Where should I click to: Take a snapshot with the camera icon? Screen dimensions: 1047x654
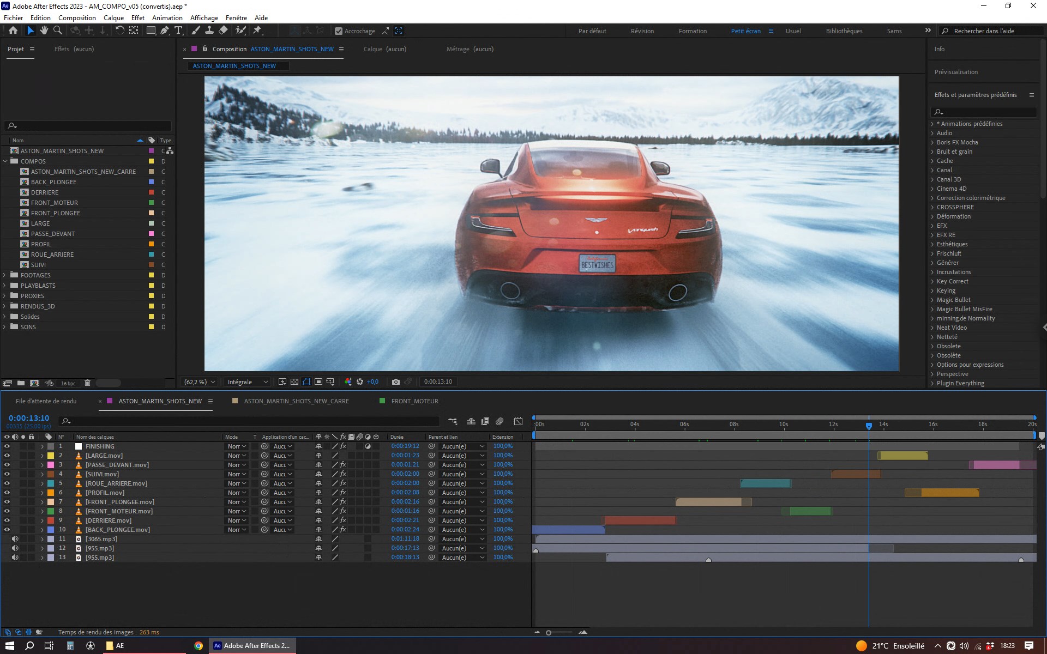tap(396, 381)
